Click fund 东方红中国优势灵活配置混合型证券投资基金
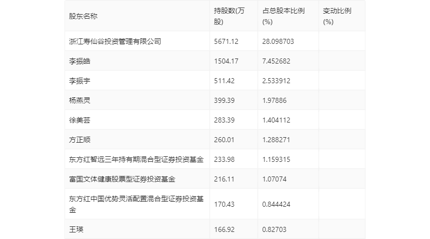 (x=136, y=204)
